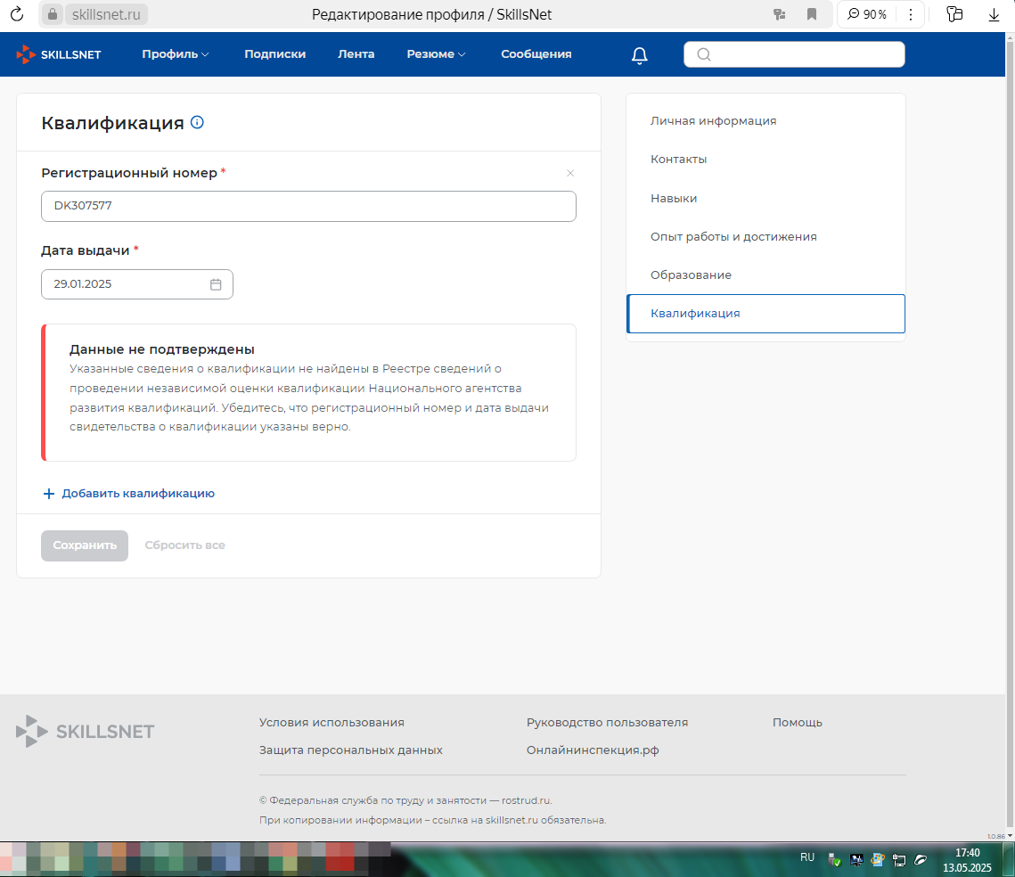Open notifications bell icon
This screenshot has height=877, width=1015.
point(640,55)
